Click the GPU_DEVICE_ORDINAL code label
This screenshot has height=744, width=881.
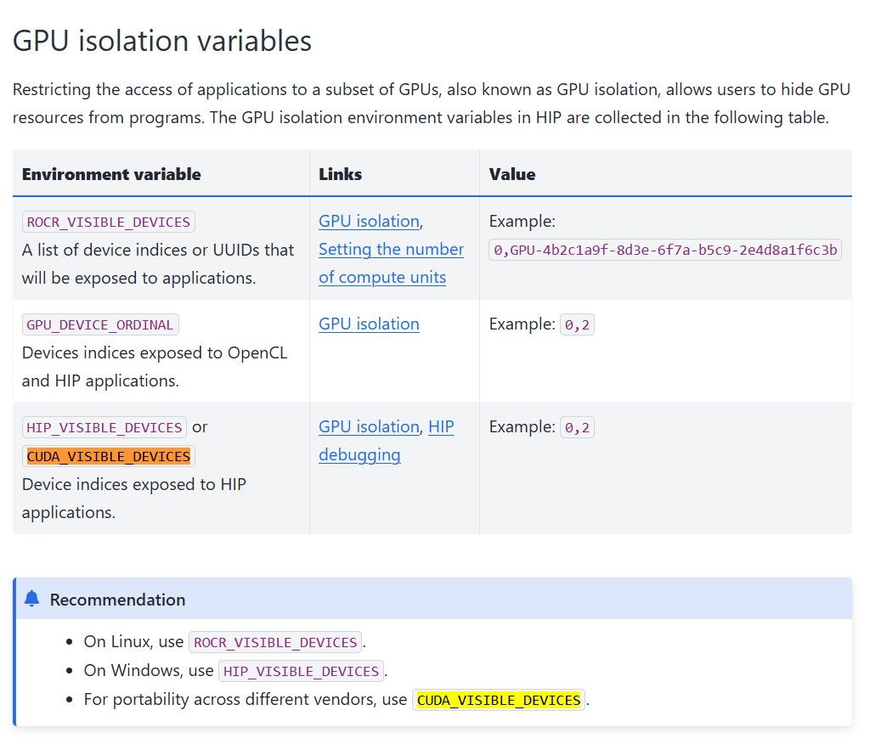coord(100,324)
